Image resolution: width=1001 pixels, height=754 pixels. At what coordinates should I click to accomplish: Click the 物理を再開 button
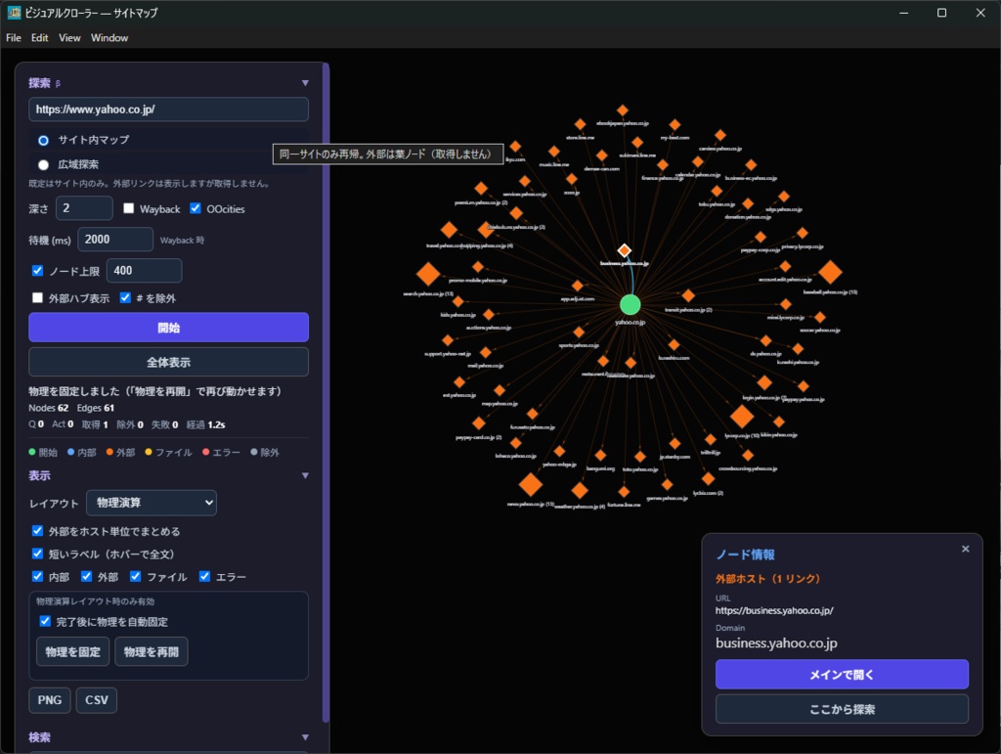(x=152, y=652)
